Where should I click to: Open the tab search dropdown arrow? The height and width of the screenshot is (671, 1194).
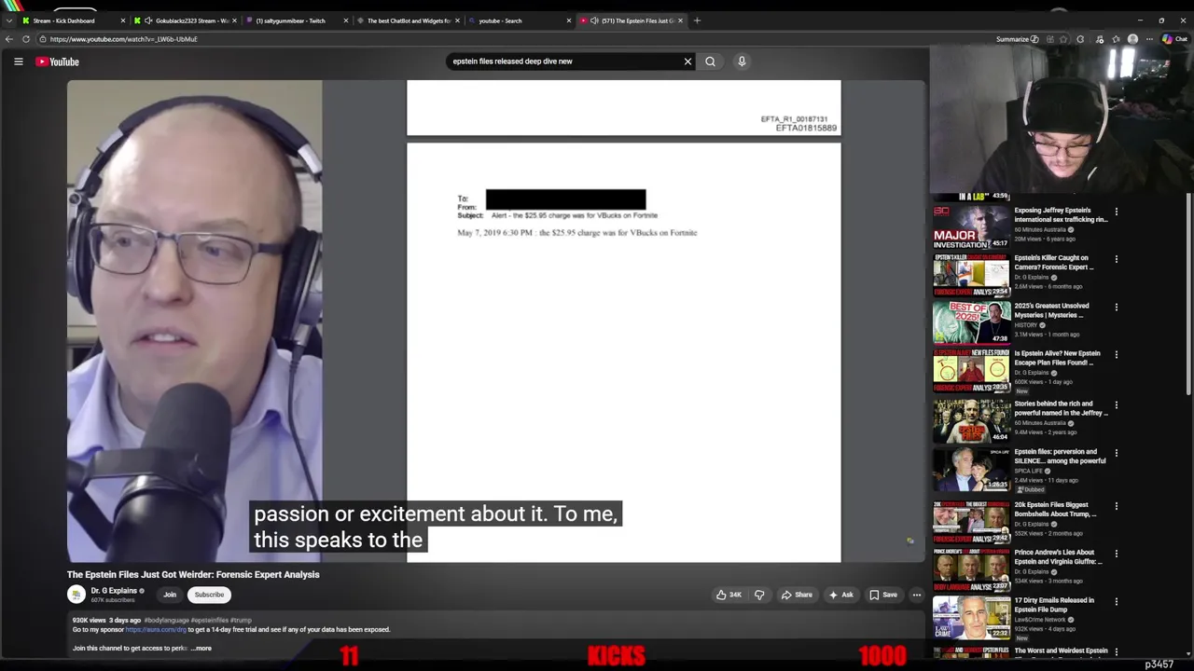pos(8,21)
